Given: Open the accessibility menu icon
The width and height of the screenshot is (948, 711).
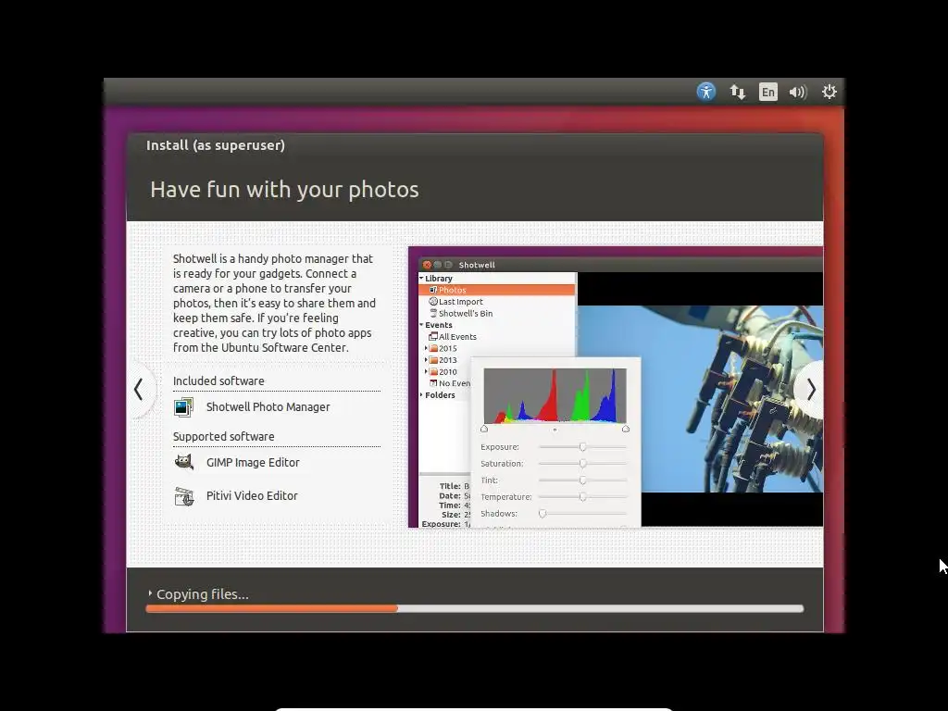Looking at the screenshot, I should point(705,92).
